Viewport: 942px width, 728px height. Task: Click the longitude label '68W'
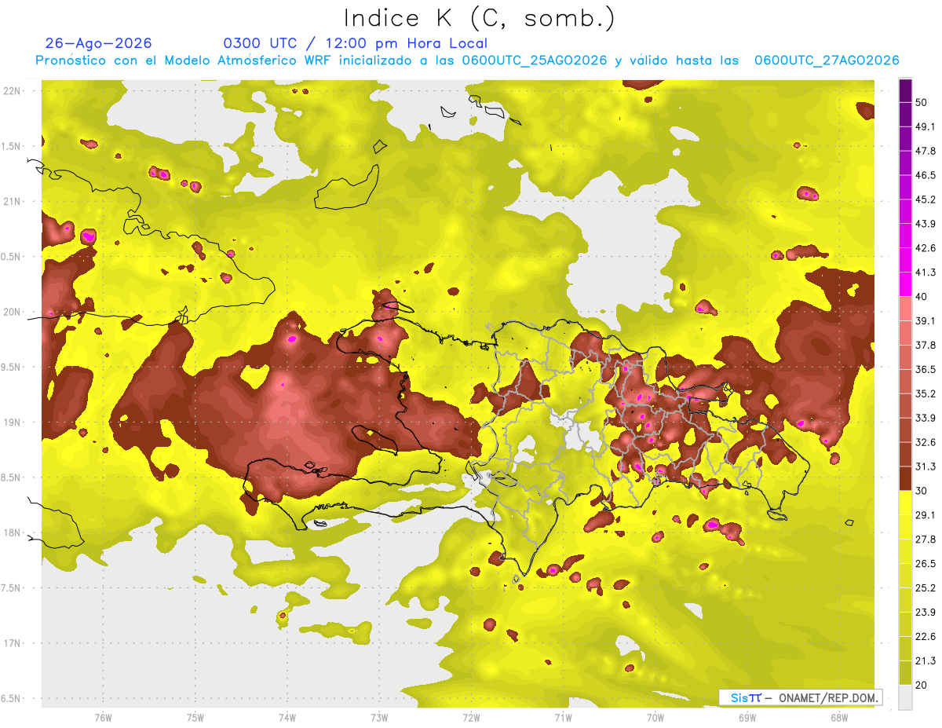(x=838, y=718)
